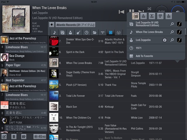This screenshot has width=187, height=140.
Task: Skip to the previous track
Action: [x=122, y=12]
